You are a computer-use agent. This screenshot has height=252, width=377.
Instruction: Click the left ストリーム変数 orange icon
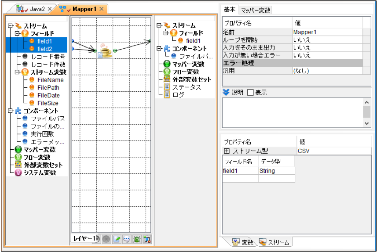pos(25,72)
